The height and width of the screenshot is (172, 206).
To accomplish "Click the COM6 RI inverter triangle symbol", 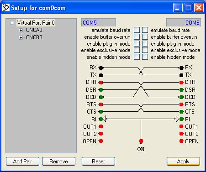I will (178, 119).
